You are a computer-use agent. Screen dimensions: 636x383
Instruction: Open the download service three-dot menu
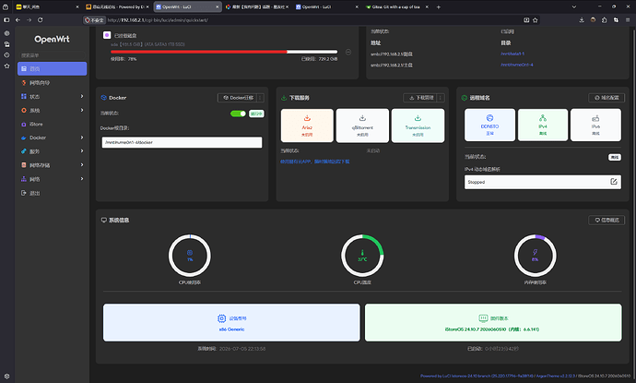coord(441,98)
